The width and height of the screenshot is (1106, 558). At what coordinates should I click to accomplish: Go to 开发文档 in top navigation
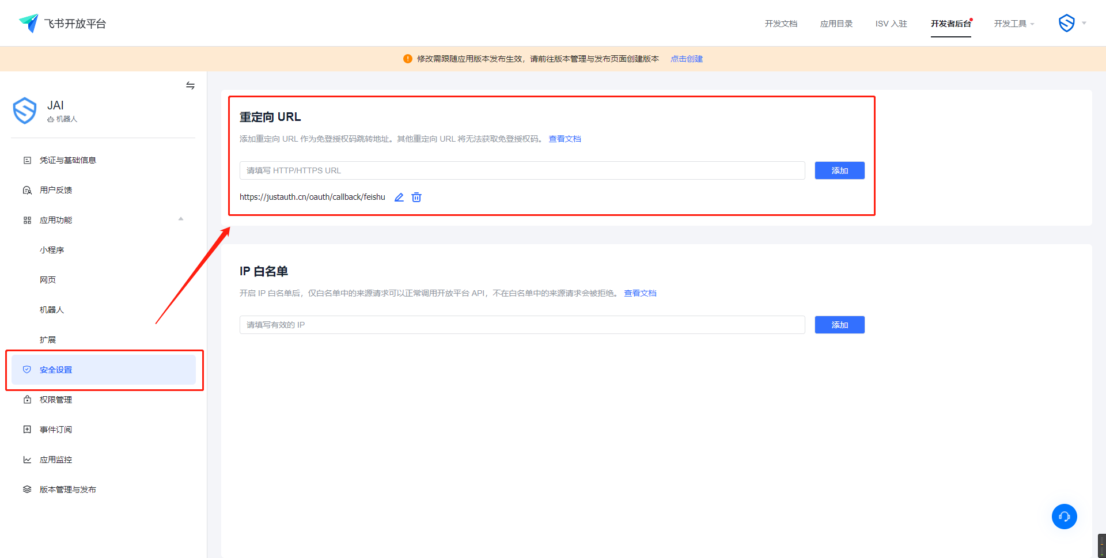[781, 24]
